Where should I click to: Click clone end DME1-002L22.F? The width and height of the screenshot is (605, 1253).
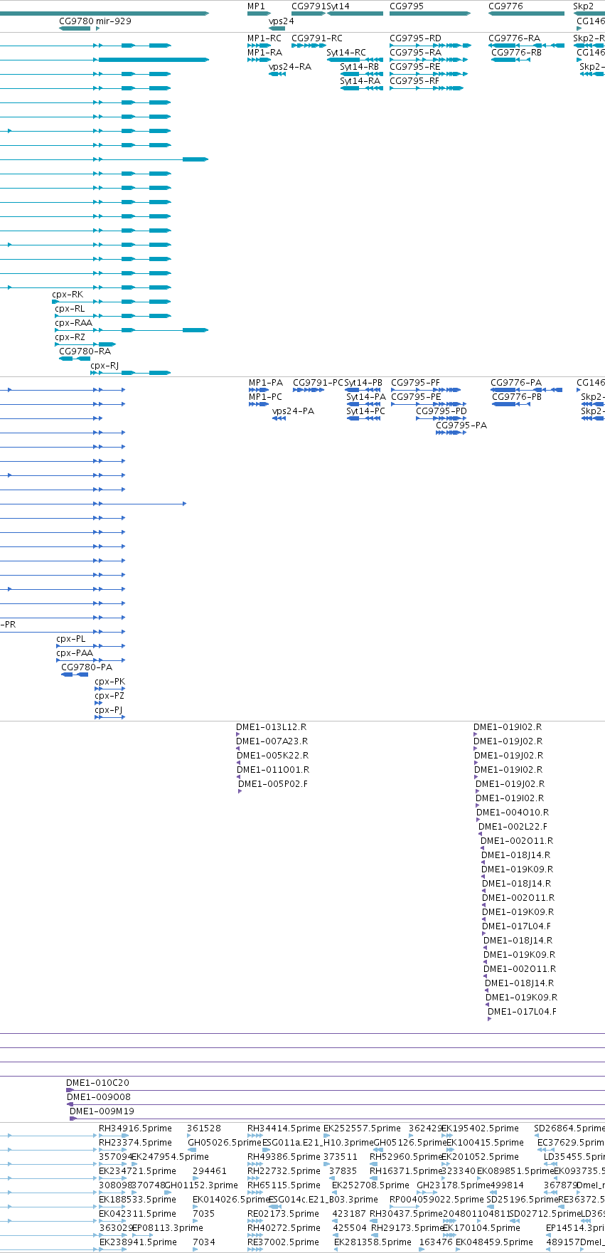click(513, 827)
